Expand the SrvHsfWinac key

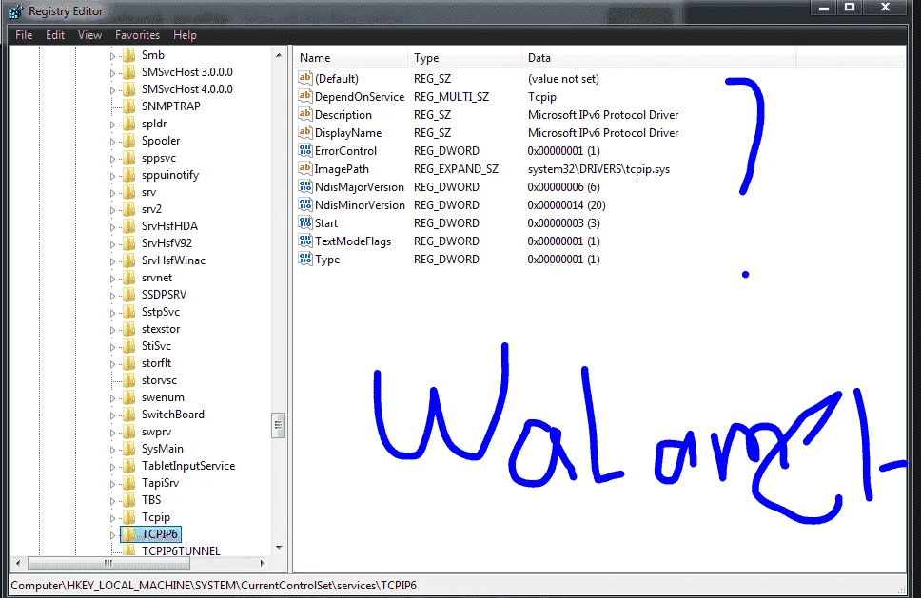[x=112, y=261]
